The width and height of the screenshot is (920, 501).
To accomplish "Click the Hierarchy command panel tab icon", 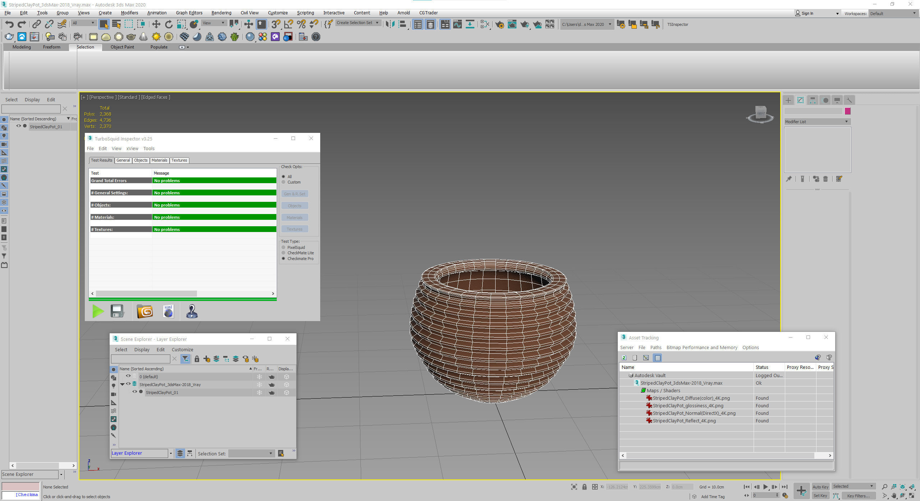I will [813, 100].
